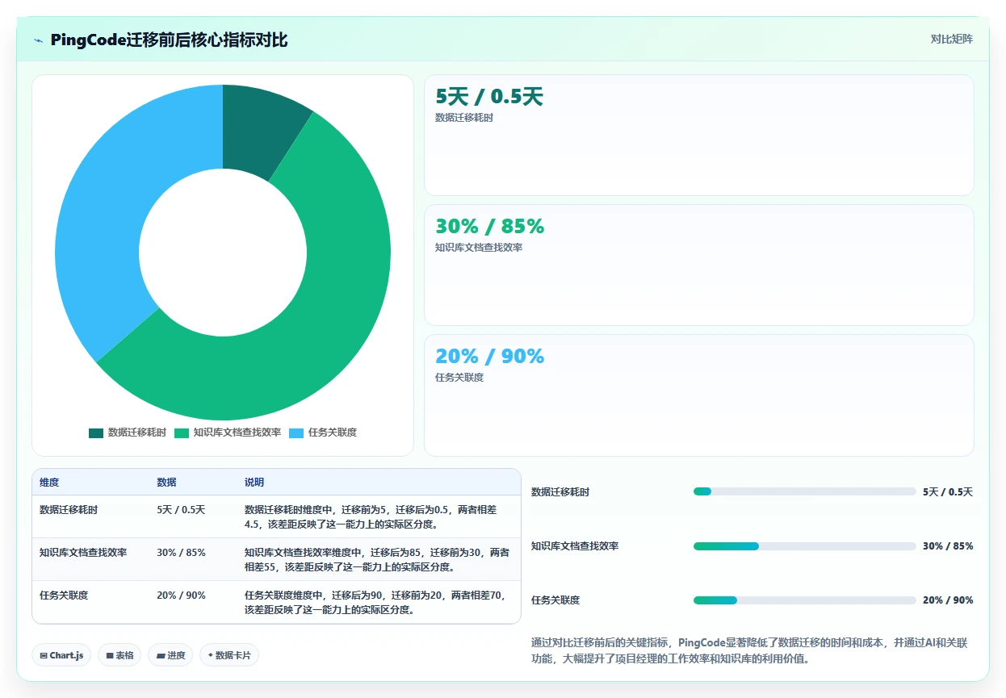Click the "Chart.js" chip

click(x=61, y=655)
